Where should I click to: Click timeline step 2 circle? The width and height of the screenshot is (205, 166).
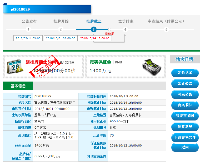(x=61, y=29)
